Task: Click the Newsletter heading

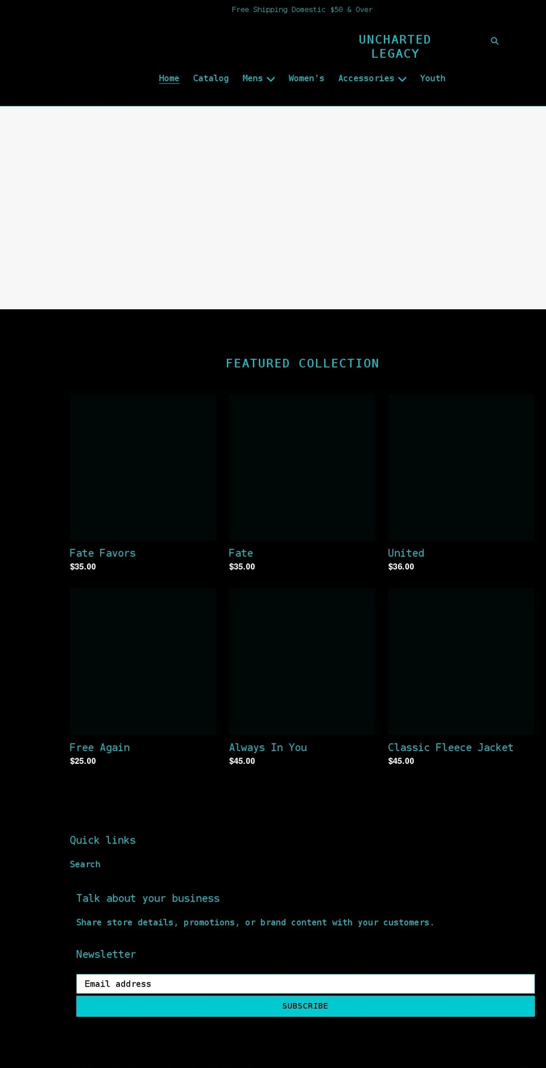Action: click(x=106, y=954)
